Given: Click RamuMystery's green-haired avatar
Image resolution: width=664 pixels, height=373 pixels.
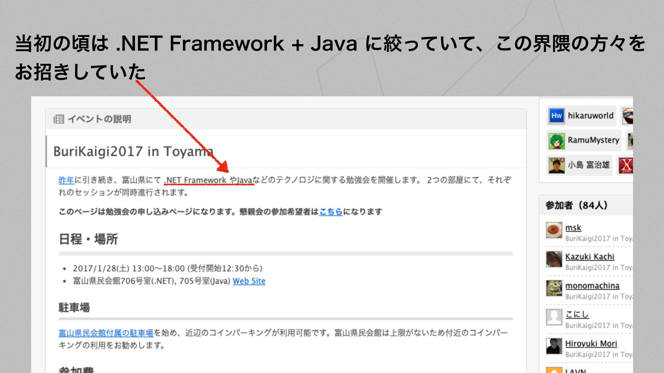Looking at the screenshot, I should (556, 141).
